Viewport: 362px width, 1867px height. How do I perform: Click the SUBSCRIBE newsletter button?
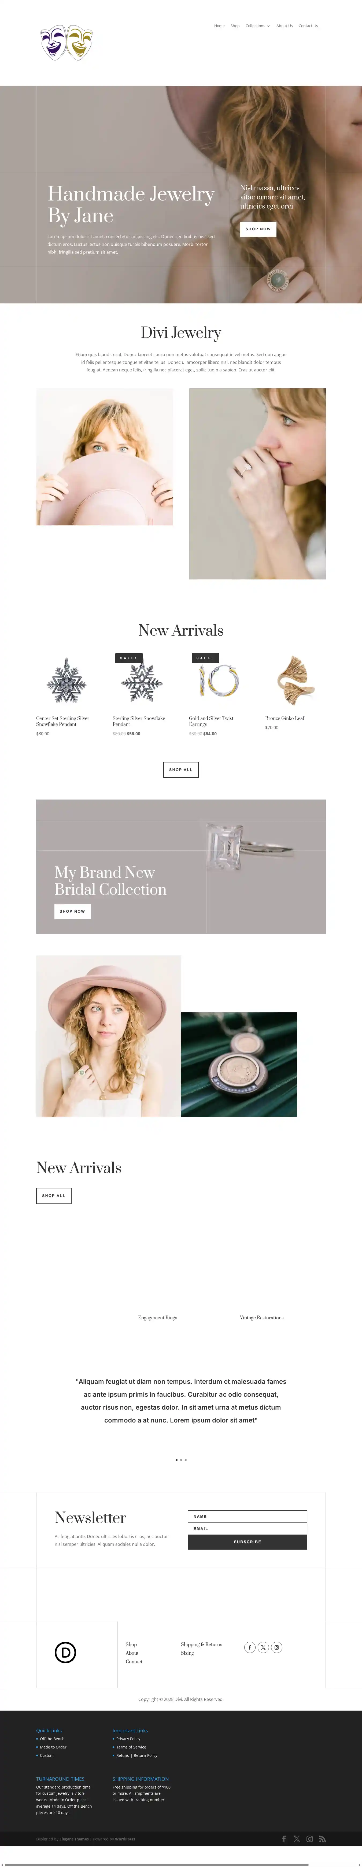click(247, 1542)
